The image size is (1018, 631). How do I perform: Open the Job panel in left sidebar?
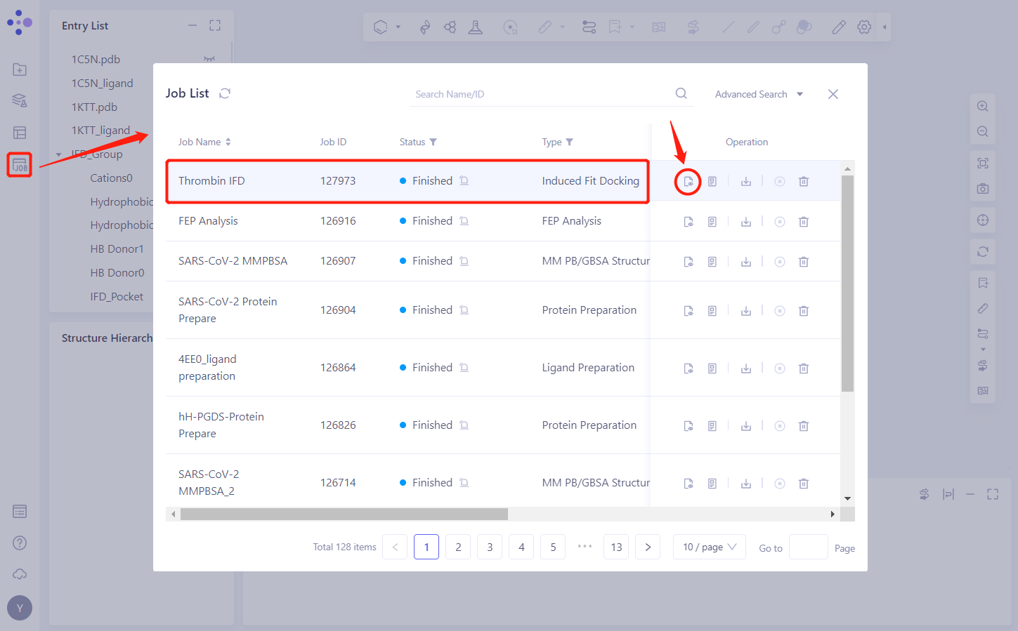pos(20,165)
